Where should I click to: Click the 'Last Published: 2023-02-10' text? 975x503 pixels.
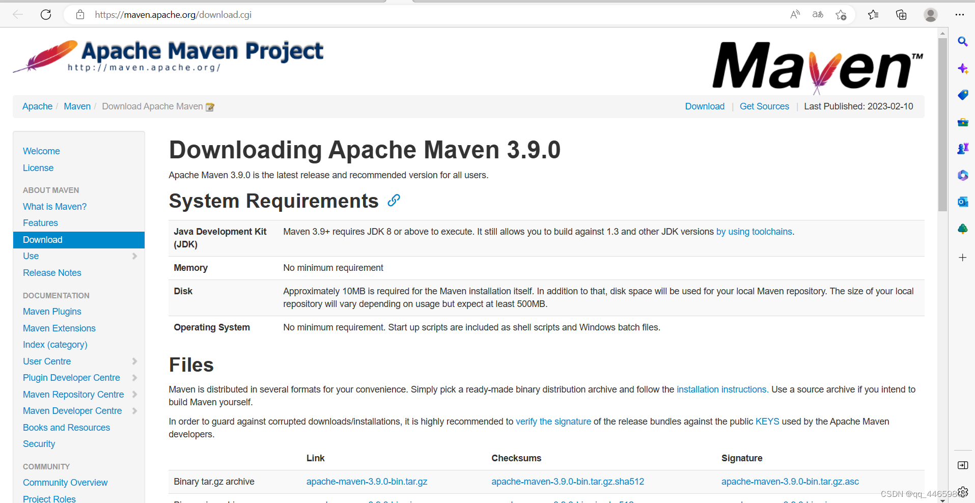pyautogui.click(x=858, y=106)
